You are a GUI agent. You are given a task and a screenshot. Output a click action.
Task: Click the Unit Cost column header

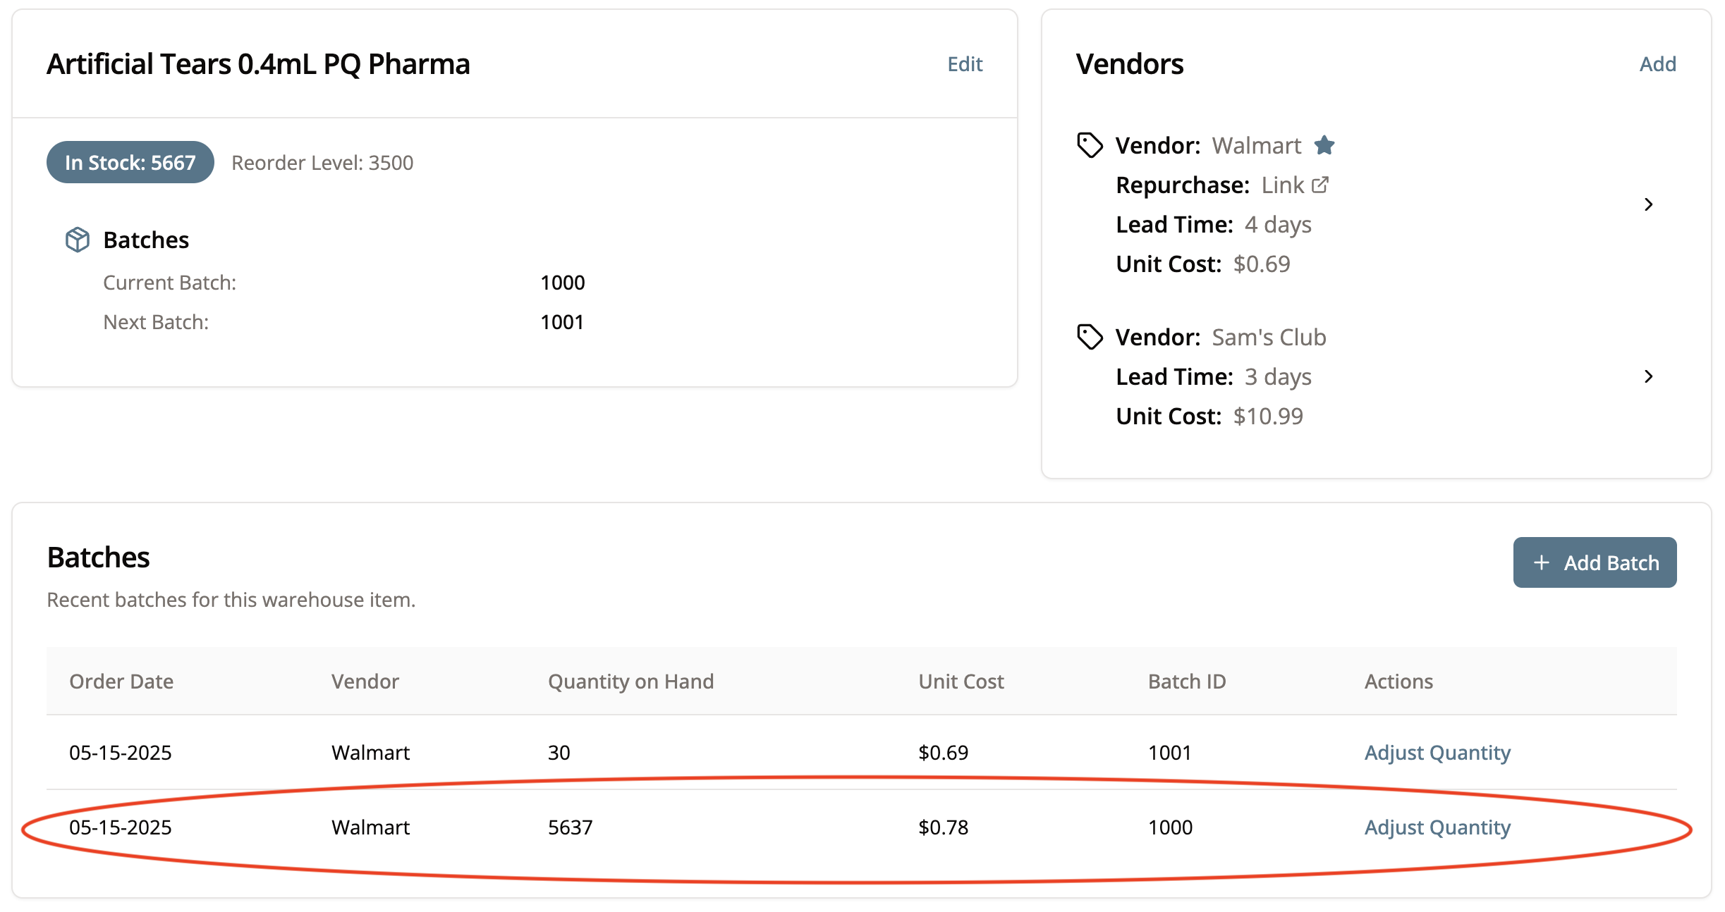click(x=961, y=681)
